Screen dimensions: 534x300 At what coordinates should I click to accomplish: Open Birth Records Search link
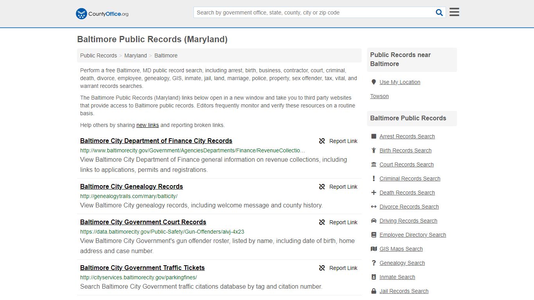[405, 150]
